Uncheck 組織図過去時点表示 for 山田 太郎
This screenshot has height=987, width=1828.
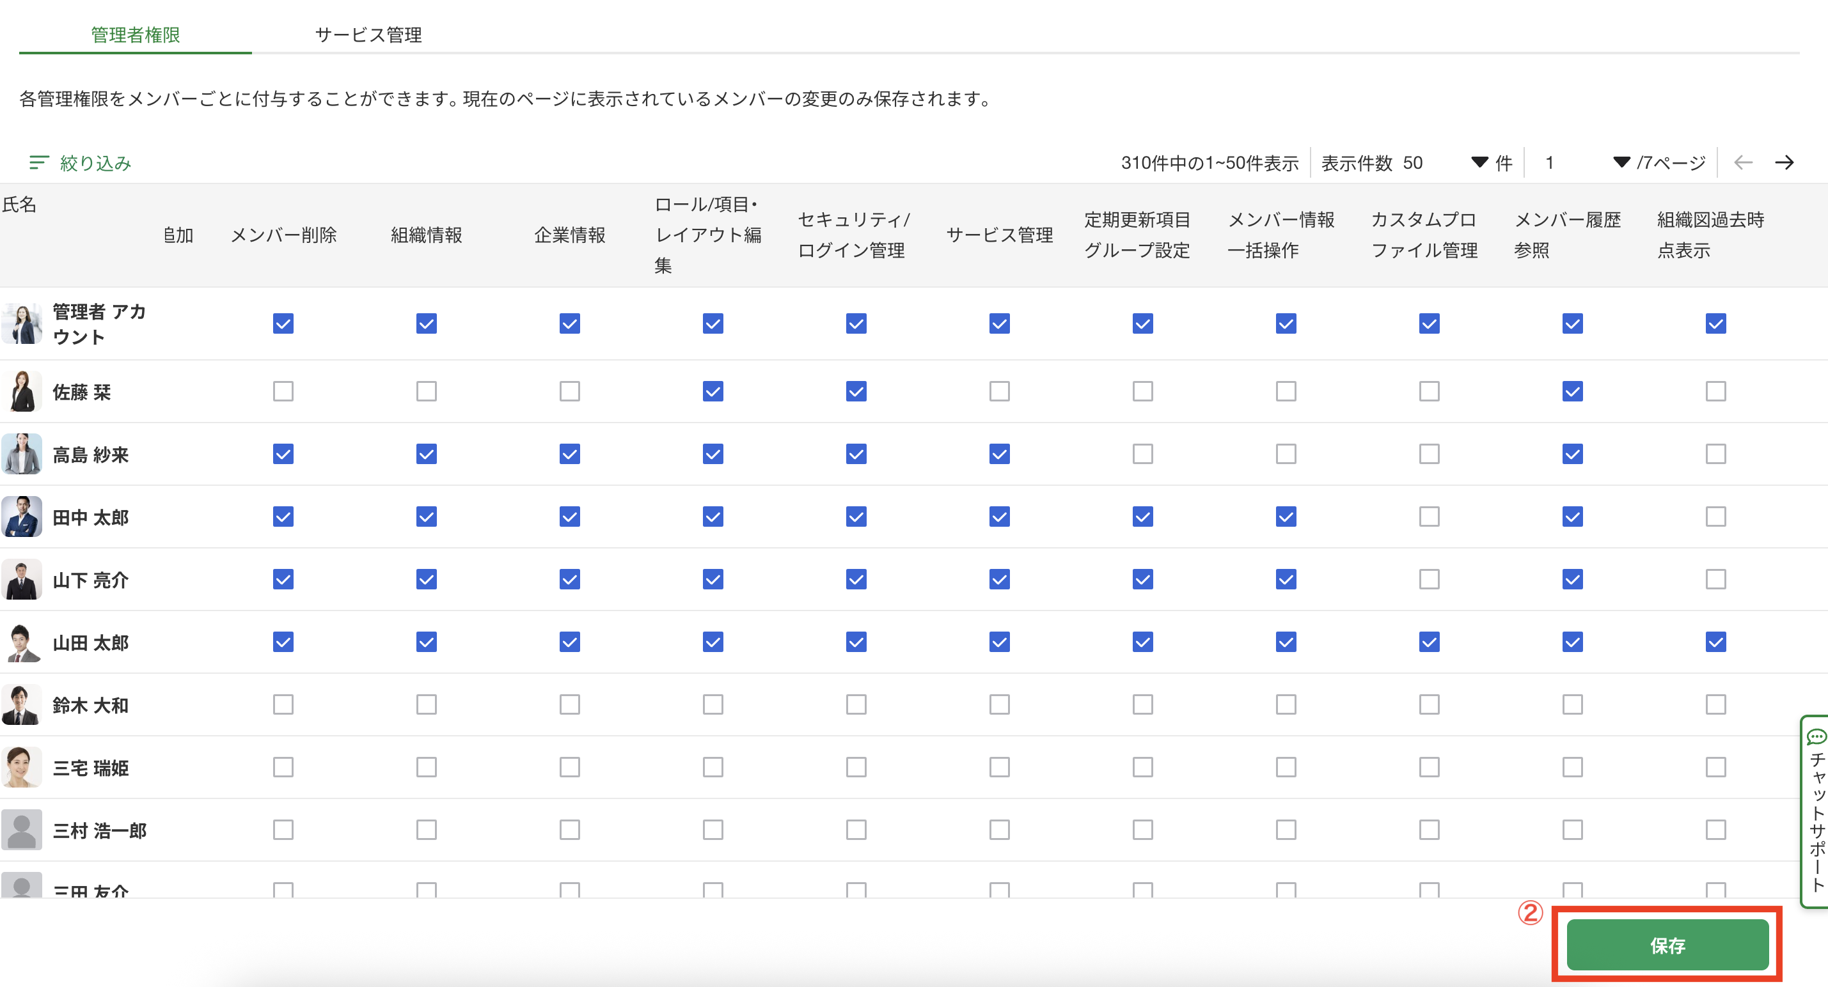1715,642
